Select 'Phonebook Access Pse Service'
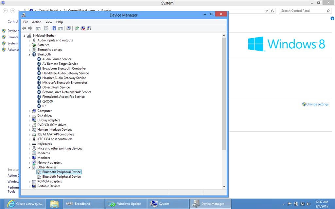The width and height of the screenshot is (335, 209). [63, 97]
